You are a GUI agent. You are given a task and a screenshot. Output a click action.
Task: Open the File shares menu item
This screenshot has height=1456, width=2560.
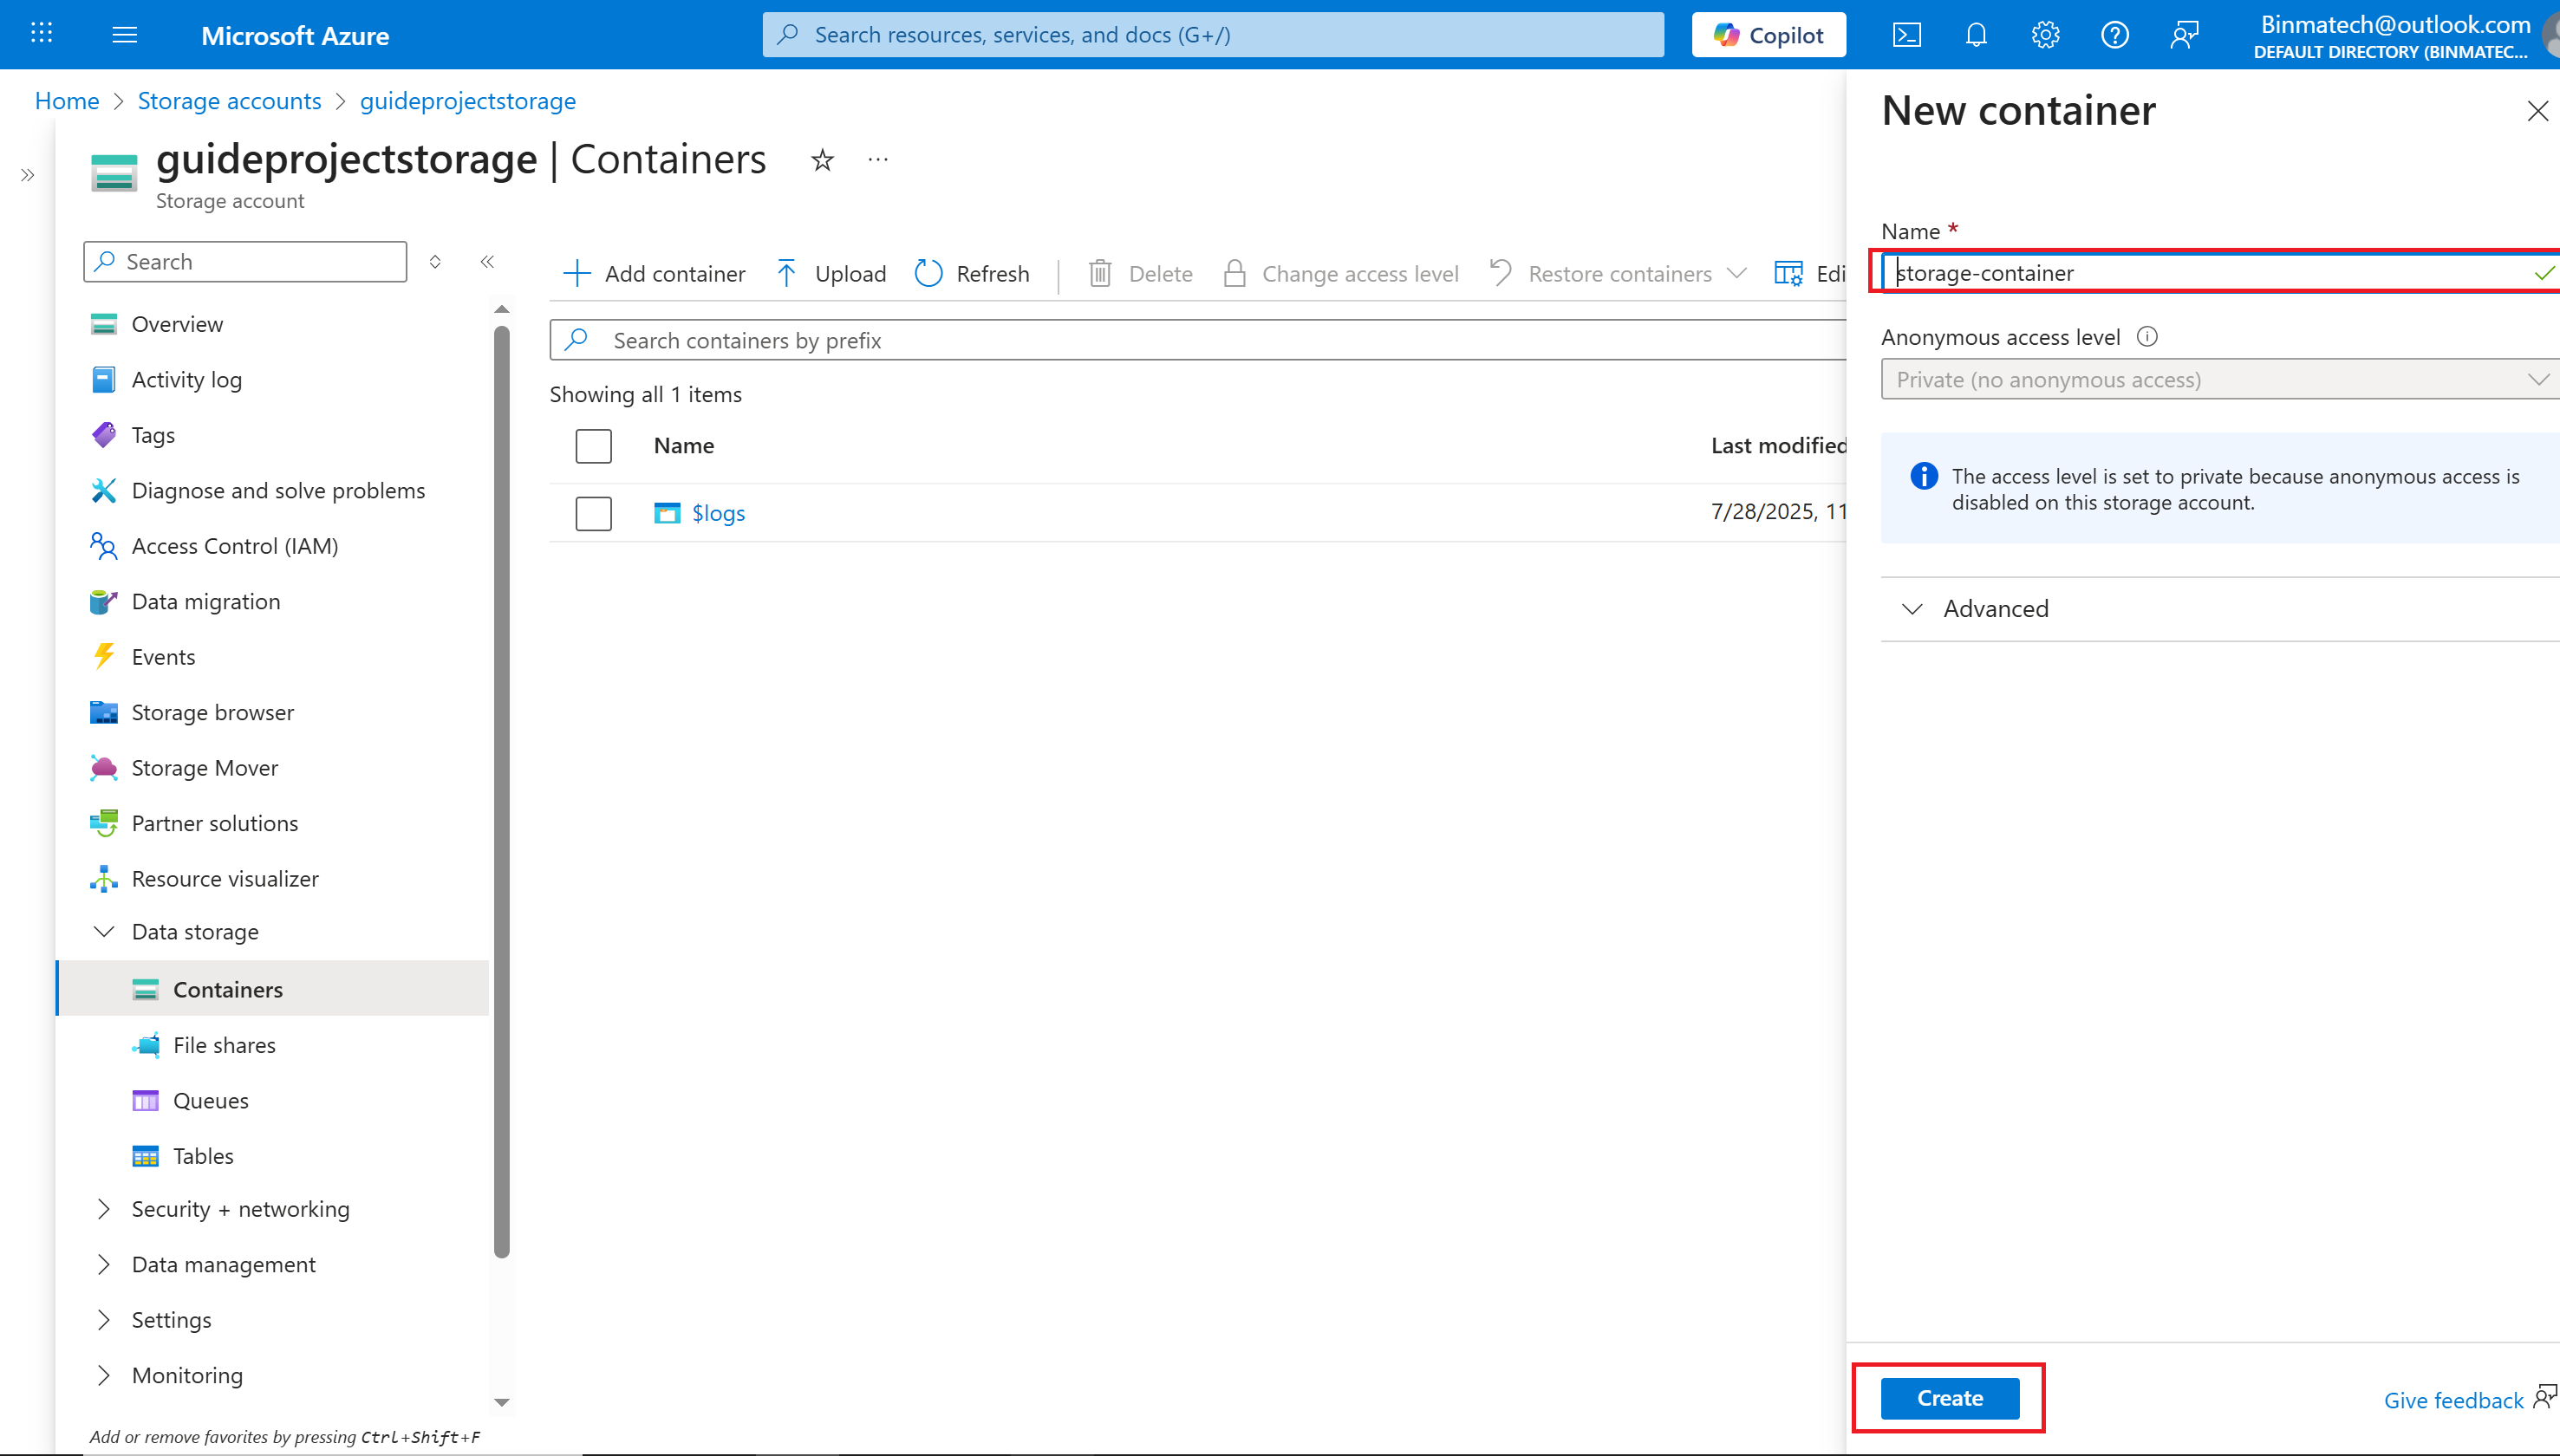224,1045
